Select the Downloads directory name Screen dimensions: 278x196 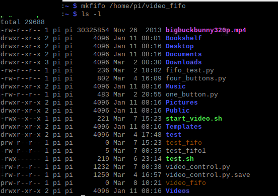pos(183,62)
